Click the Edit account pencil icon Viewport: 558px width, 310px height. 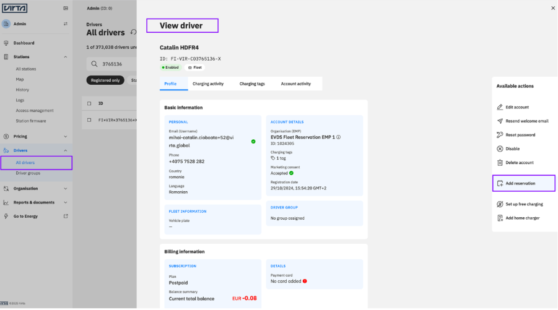tap(500, 107)
